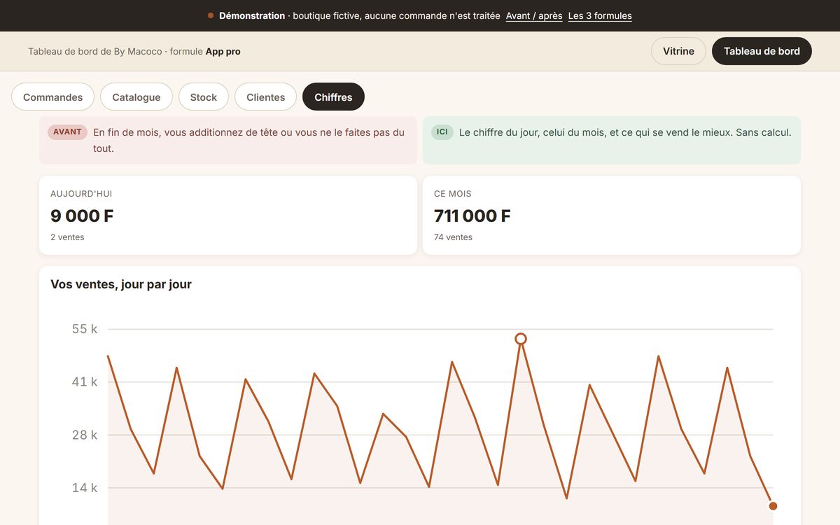Click the Aujourd'hui 9 000 F card

click(228, 215)
